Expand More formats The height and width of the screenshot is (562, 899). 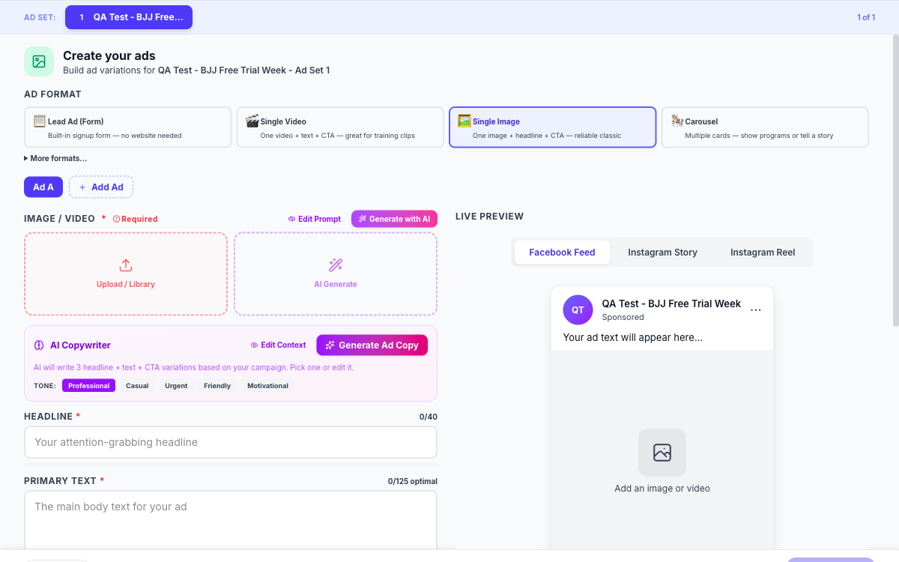click(x=55, y=158)
